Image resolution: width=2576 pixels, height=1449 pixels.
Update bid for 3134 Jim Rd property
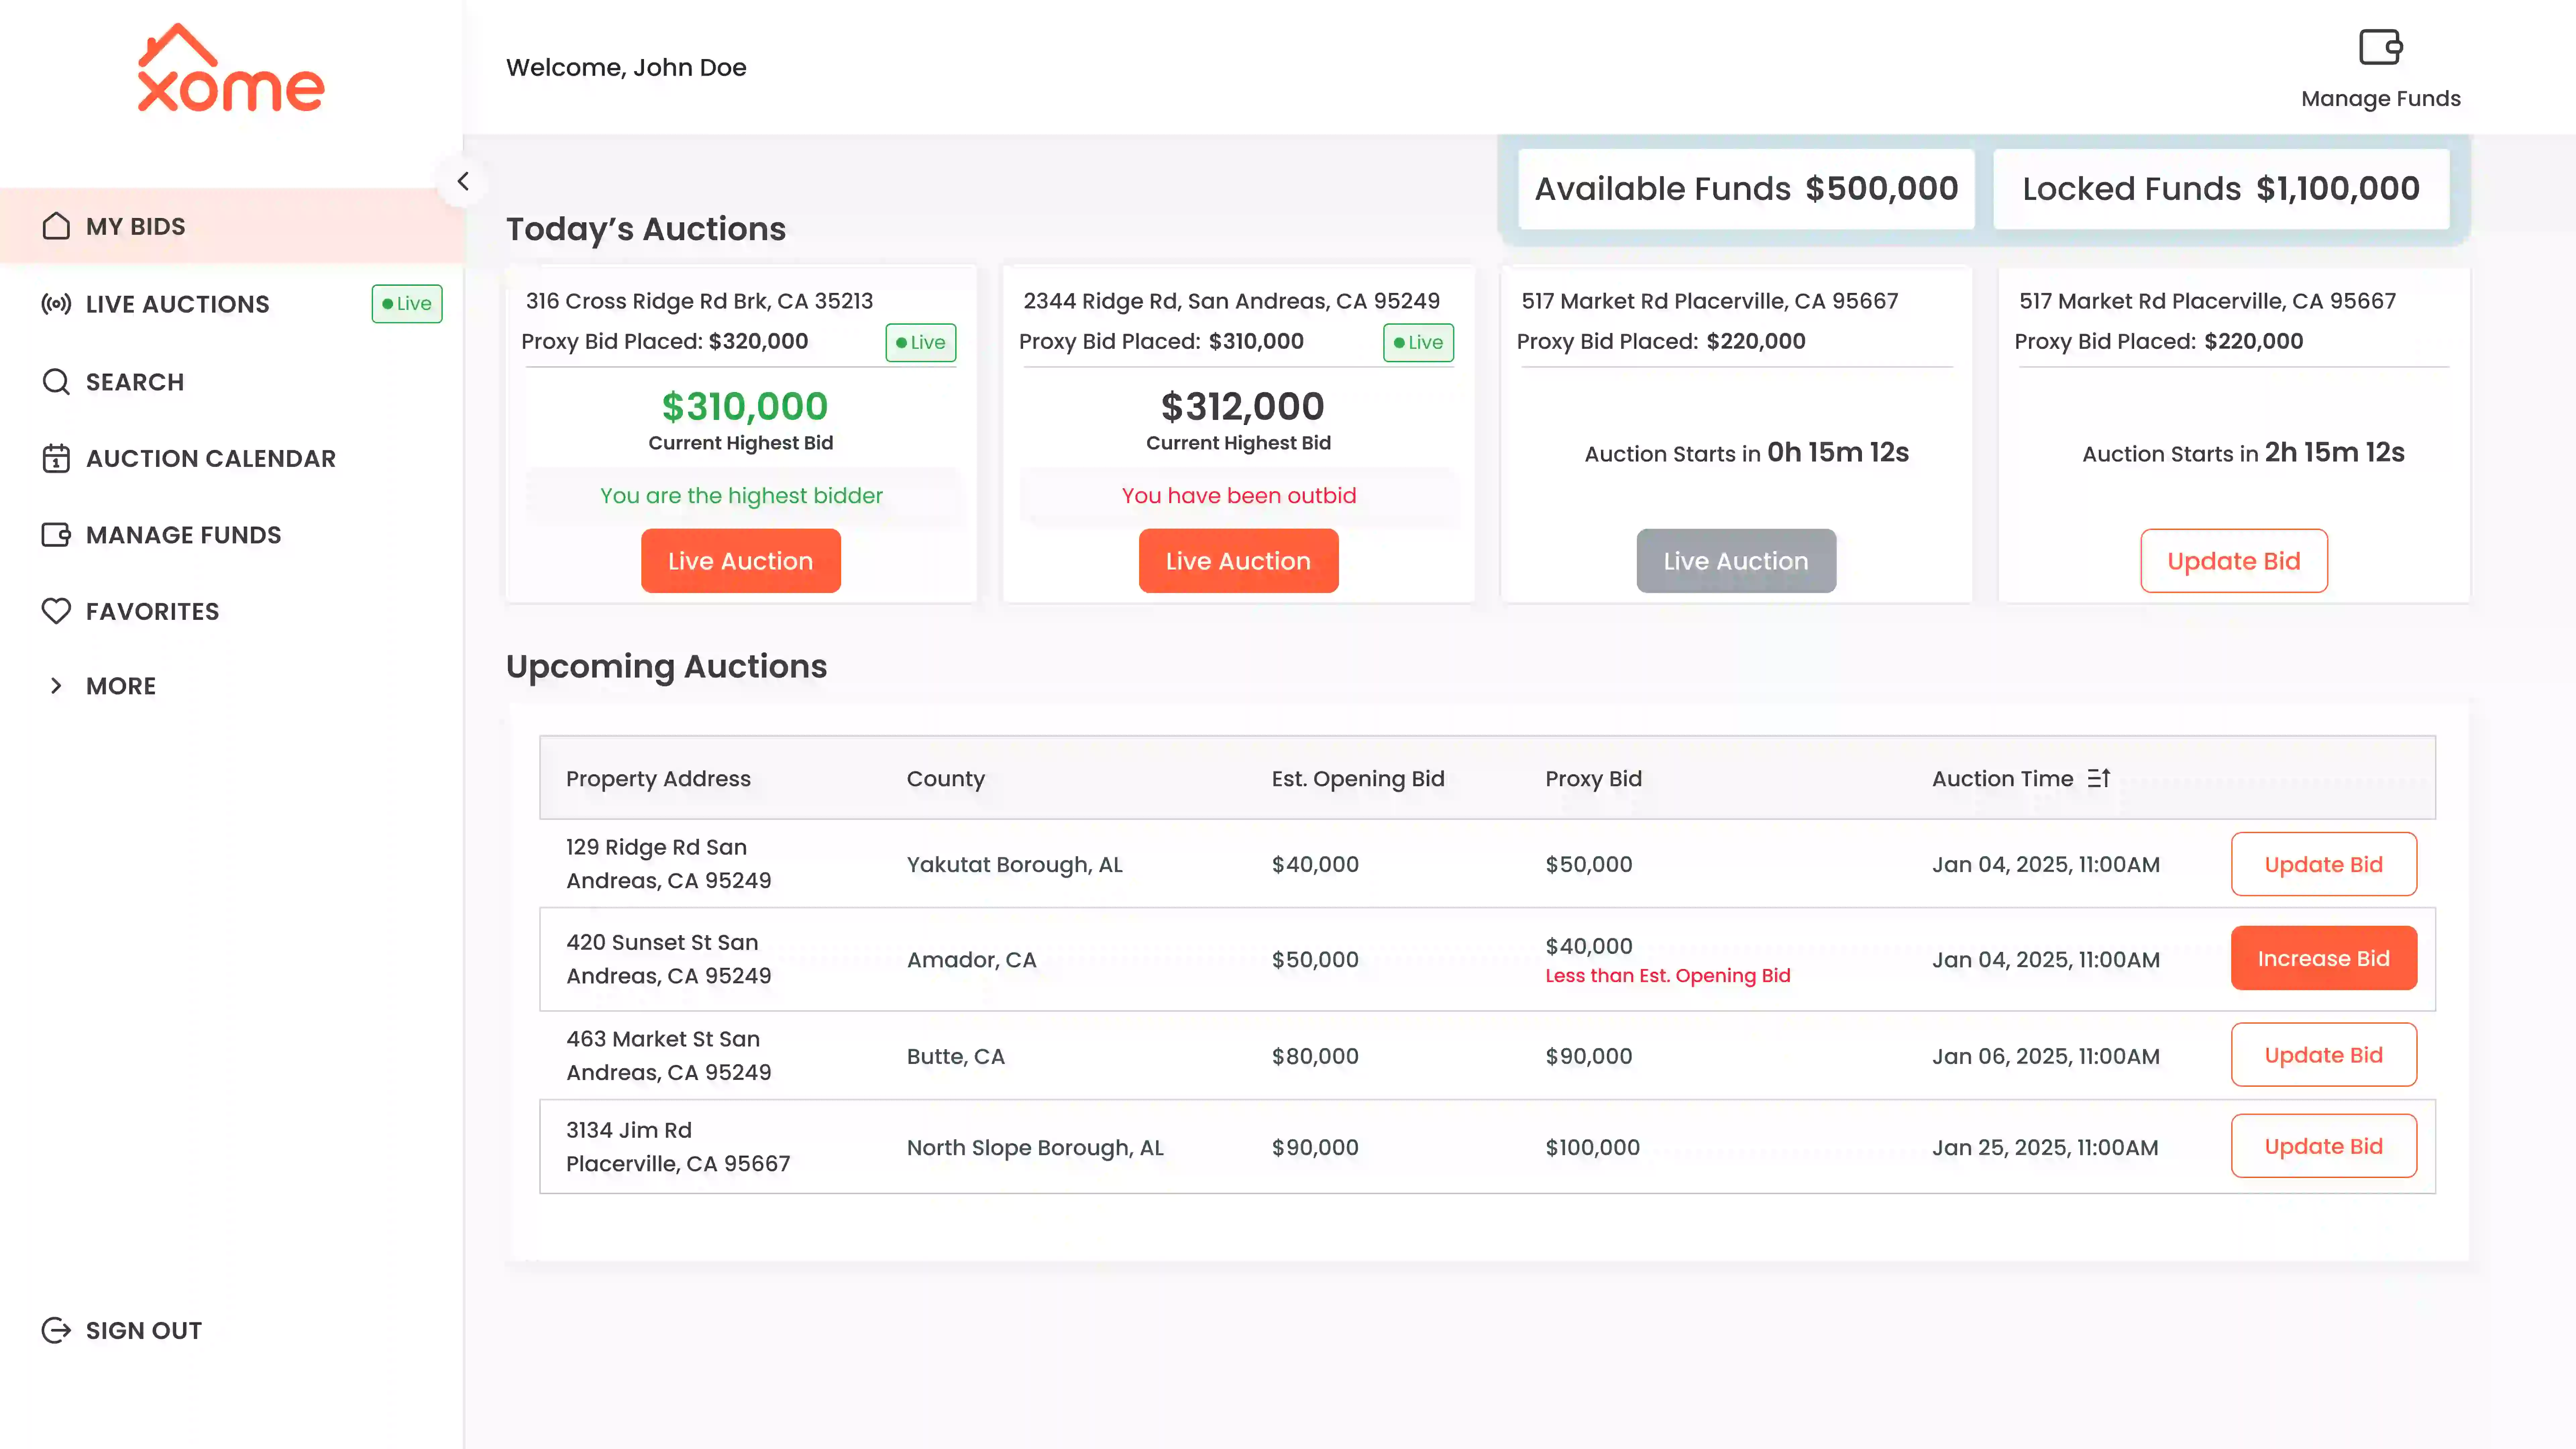point(2323,1146)
